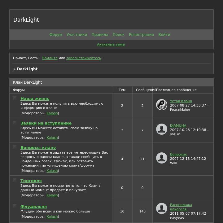Screen dimensions: 223x223
Task: Click the default avatar next to Распродажа алкоголя
Action: pos(162,208)
